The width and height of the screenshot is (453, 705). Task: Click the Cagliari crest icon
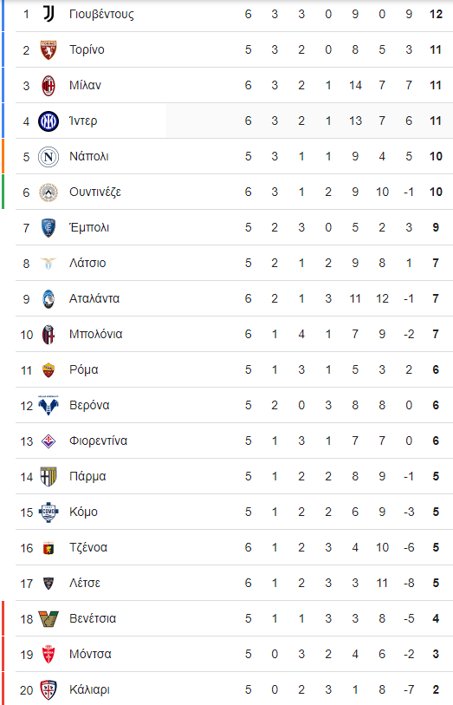(49, 689)
